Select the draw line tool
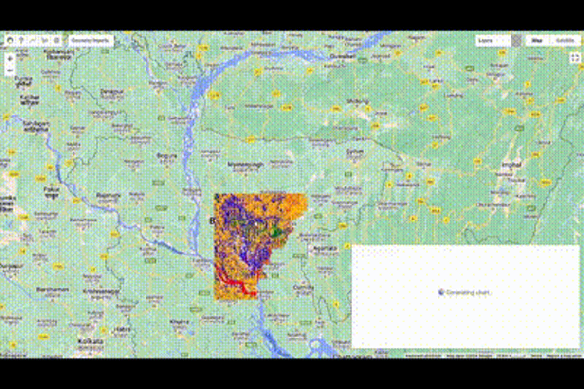The width and height of the screenshot is (584, 389). coord(34,41)
